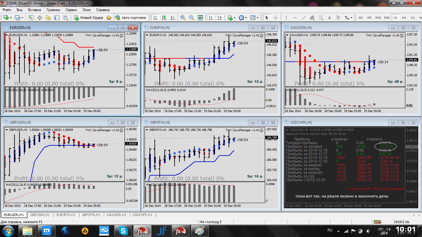Switch to the XAUUSDh,H1 chart tab
Image resolution: width=422 pixels, height=237 pixels.
(116, 215)
